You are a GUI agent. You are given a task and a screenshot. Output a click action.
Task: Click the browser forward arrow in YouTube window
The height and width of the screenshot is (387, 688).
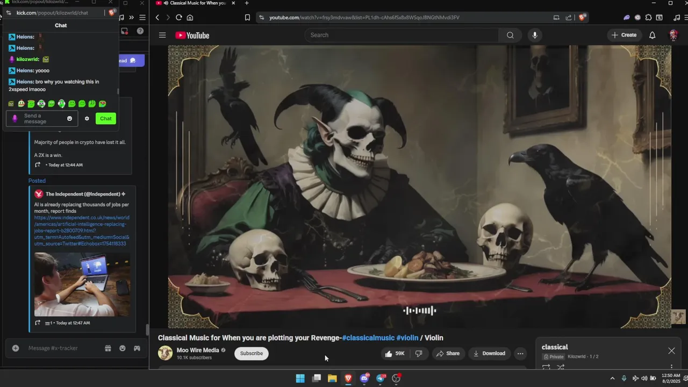(168, 18)
